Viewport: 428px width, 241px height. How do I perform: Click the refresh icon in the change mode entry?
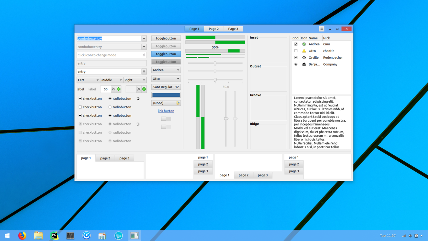(x=144, y=55)
